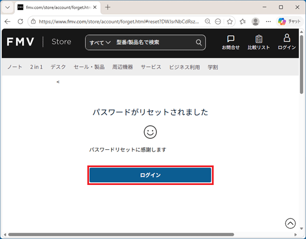Open the セール・製品 menu

coord(89,67)
